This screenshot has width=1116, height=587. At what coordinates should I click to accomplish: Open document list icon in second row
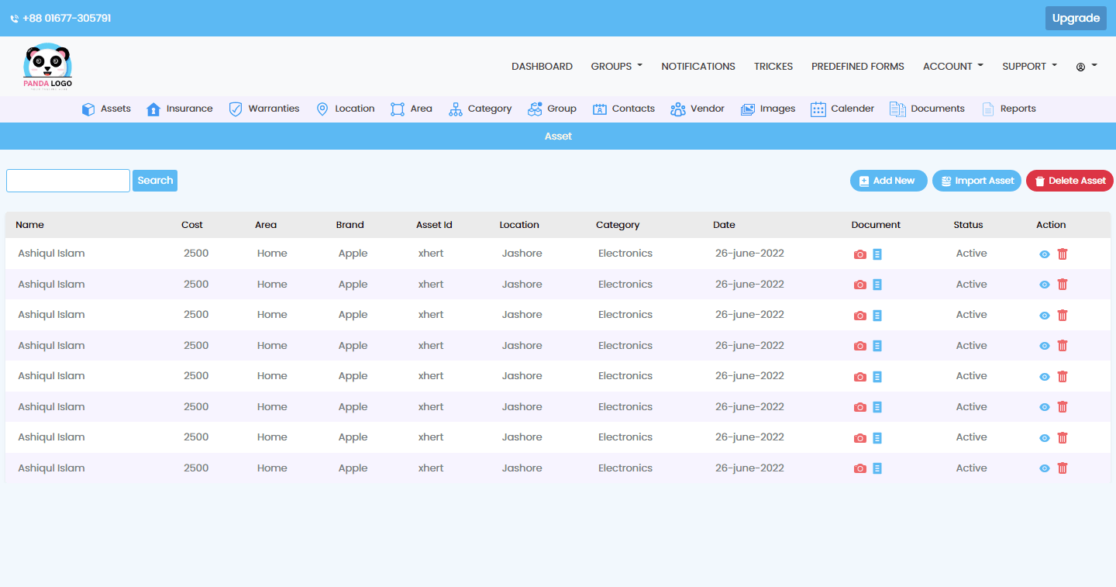(x=877, y=285)
